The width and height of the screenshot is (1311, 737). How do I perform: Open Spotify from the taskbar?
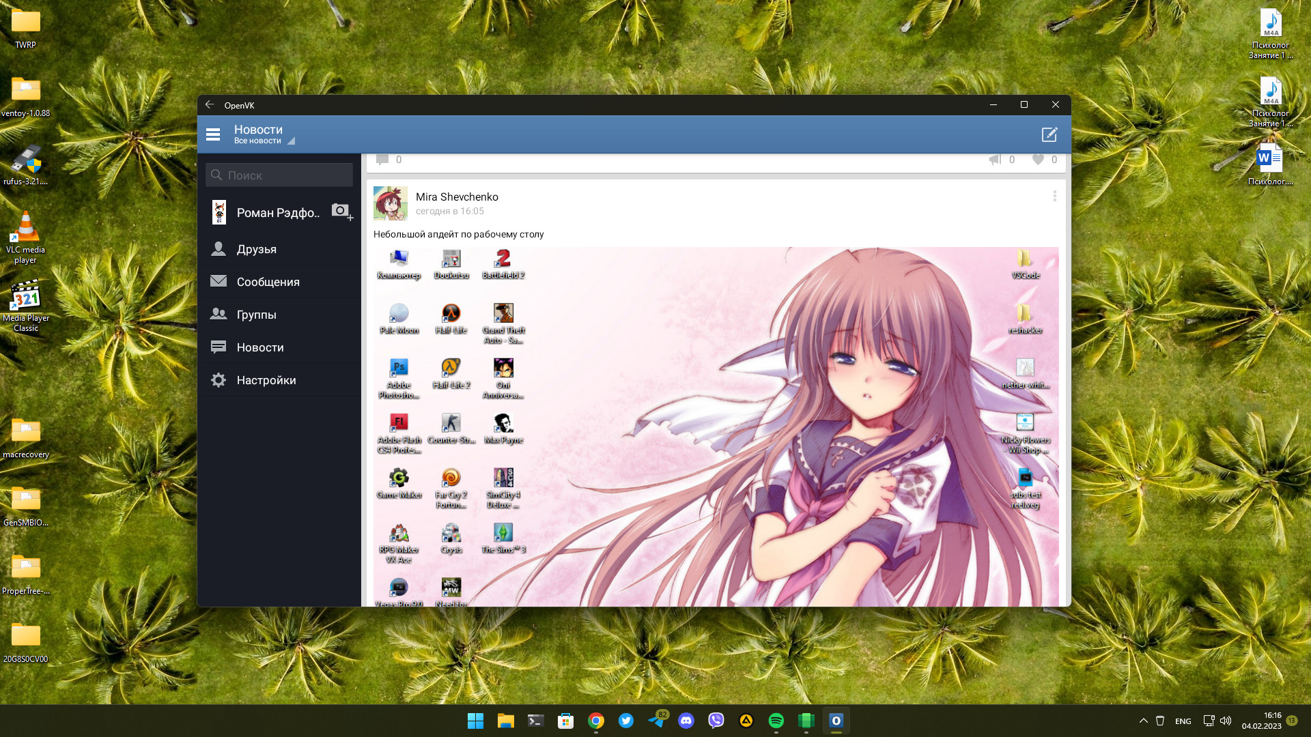(x=776, y=721)
